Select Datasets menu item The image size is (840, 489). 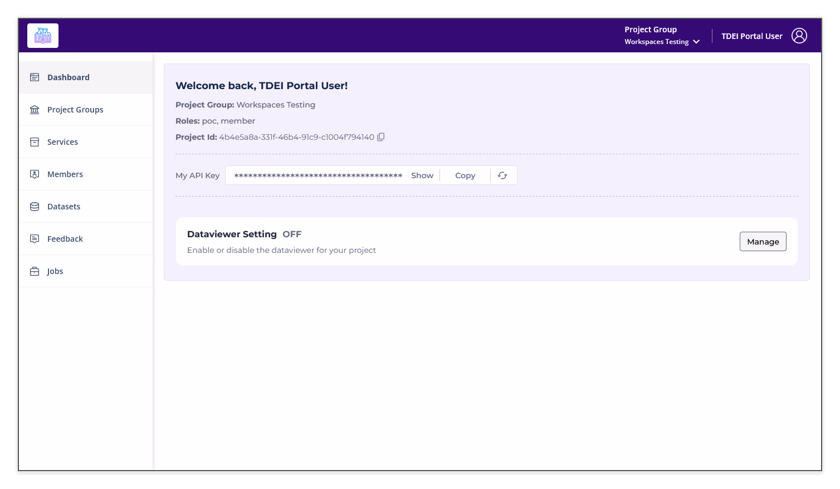[x=86, y=207]
